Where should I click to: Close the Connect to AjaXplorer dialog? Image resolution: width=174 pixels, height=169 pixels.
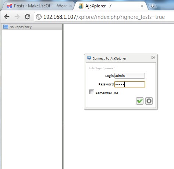tap(153, 57)
